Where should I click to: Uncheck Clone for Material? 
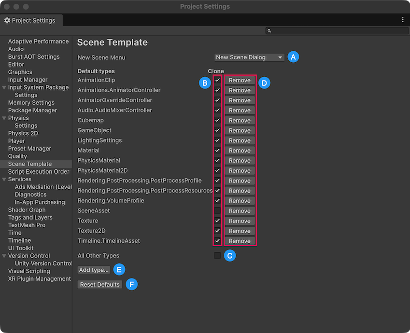pos(217,150)
